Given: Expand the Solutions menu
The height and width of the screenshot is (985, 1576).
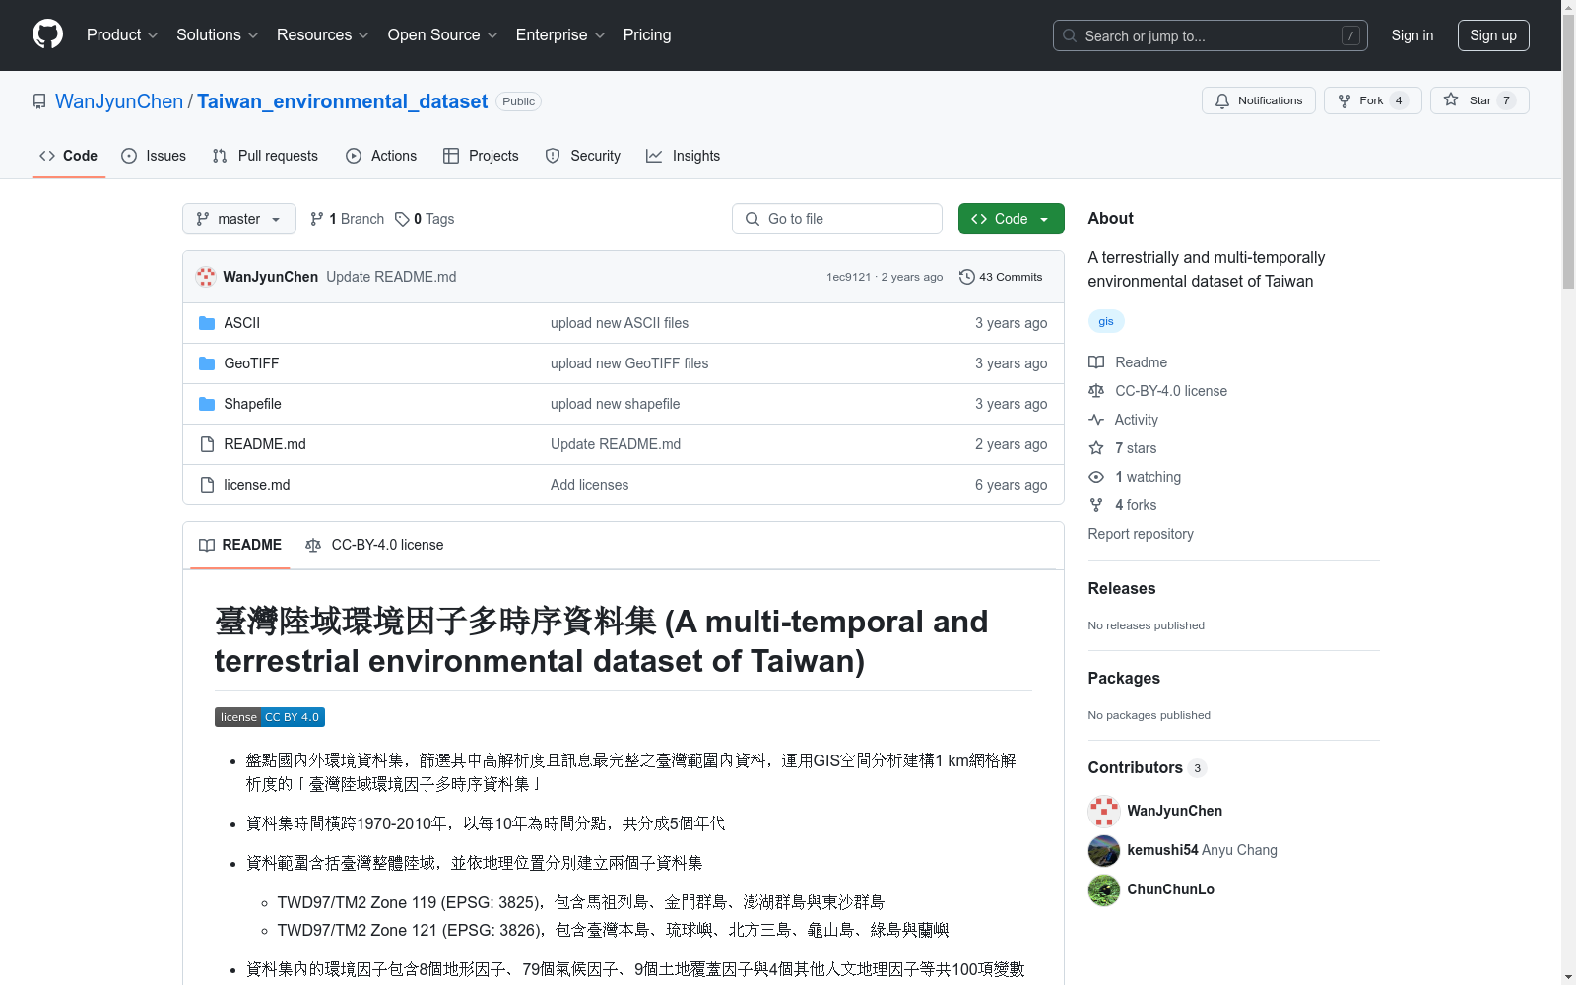Looking at the screenshot, I should point(218,35).
